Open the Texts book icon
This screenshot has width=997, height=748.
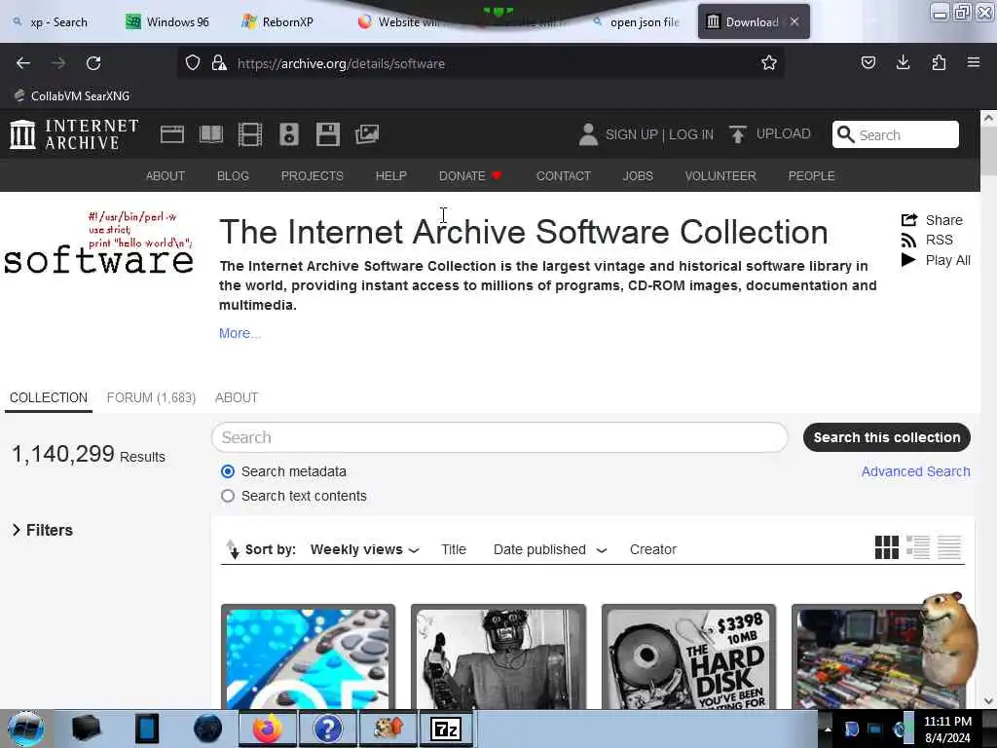(x=211, y=134)
